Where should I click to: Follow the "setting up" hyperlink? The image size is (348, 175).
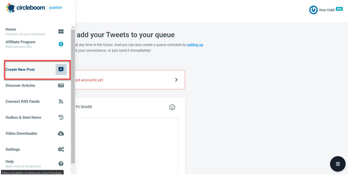pos(195,45)
